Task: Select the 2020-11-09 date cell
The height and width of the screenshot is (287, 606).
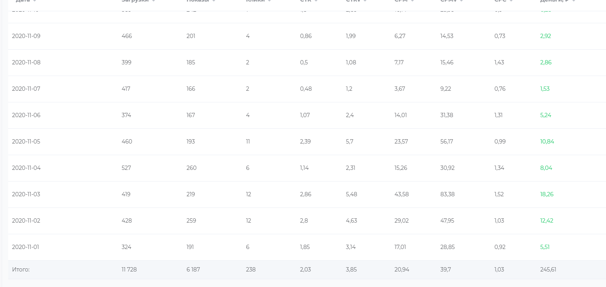Action: [x=26, y=36]
